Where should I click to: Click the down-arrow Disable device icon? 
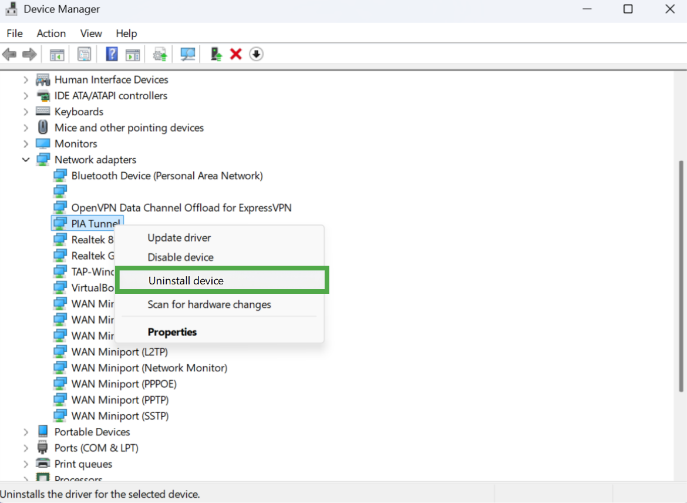coord(257,55)
